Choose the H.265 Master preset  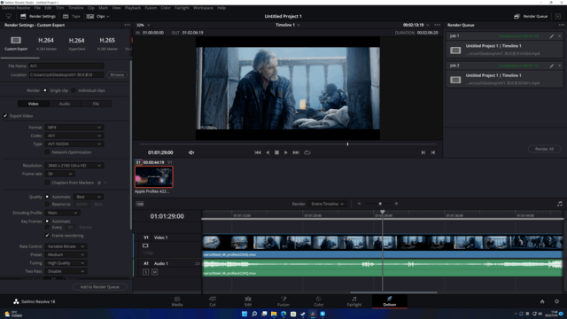pyautogui.click(x=107, y=43)
